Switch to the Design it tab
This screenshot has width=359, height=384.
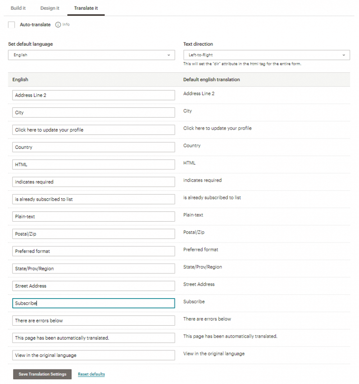click(x=50, y=8)
